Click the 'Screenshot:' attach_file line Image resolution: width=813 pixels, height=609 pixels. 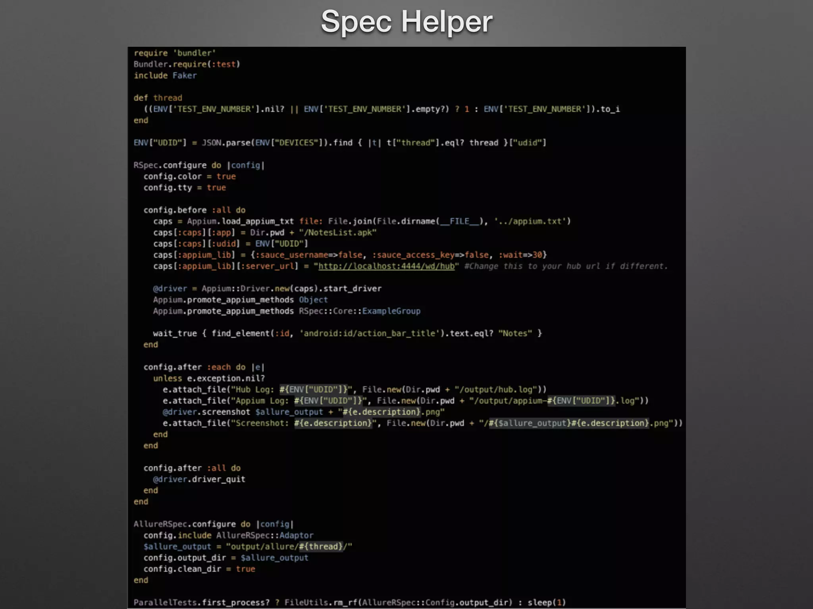tap(422, 423)
